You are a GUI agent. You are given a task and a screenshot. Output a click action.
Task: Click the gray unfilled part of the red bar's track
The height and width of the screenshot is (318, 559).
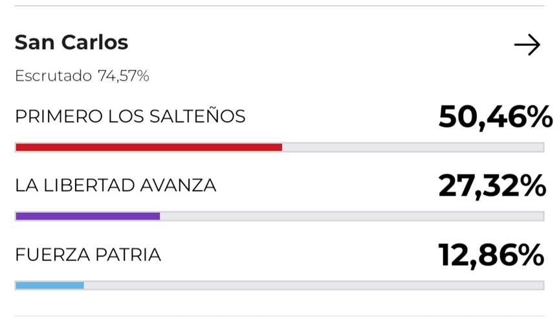point(413,147)
